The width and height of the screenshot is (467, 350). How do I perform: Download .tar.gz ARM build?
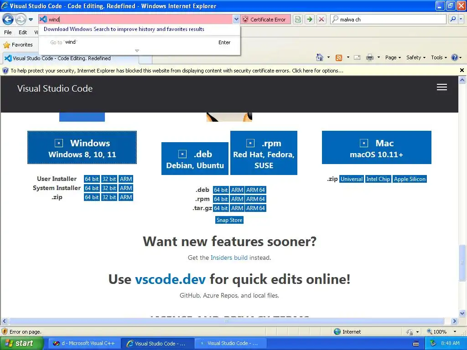click(x=237, y=208)
